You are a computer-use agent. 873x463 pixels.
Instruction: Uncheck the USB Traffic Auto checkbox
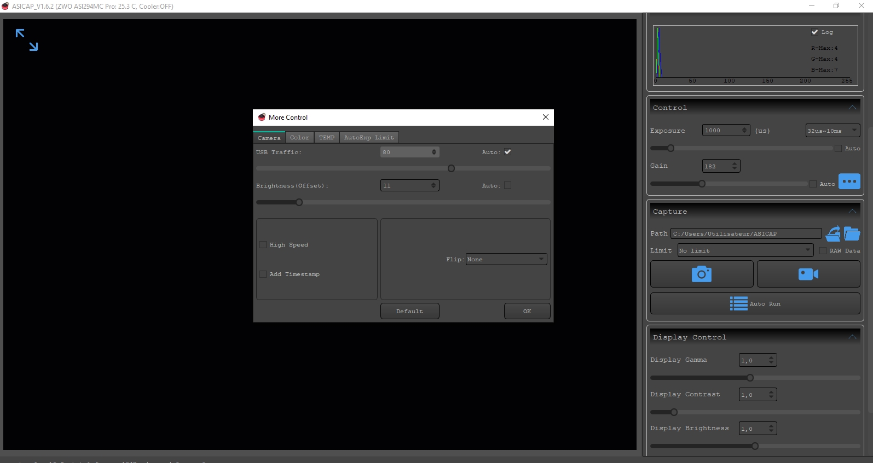pyautogui.click(x=507, y=152)
